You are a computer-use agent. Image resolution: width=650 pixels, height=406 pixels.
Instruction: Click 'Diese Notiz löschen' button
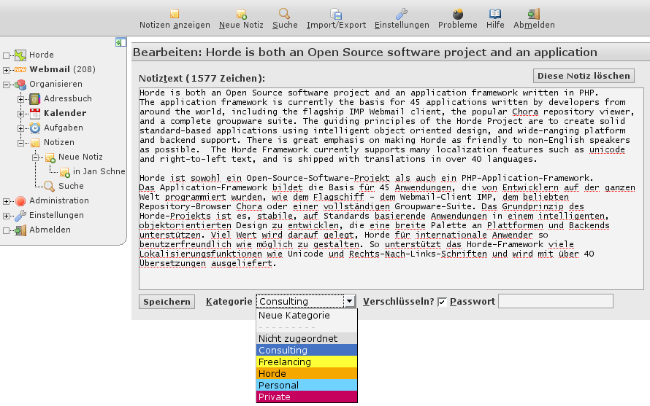coord(584,76)
